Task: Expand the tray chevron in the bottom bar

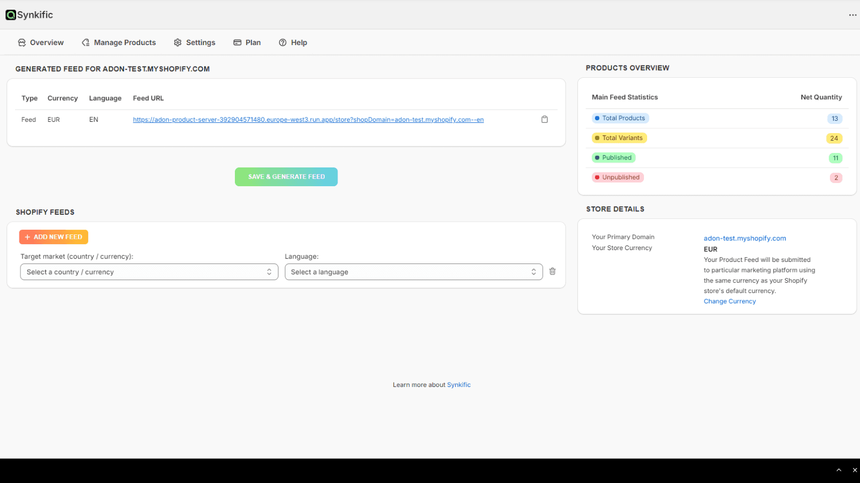Action: tap(839, 470)
